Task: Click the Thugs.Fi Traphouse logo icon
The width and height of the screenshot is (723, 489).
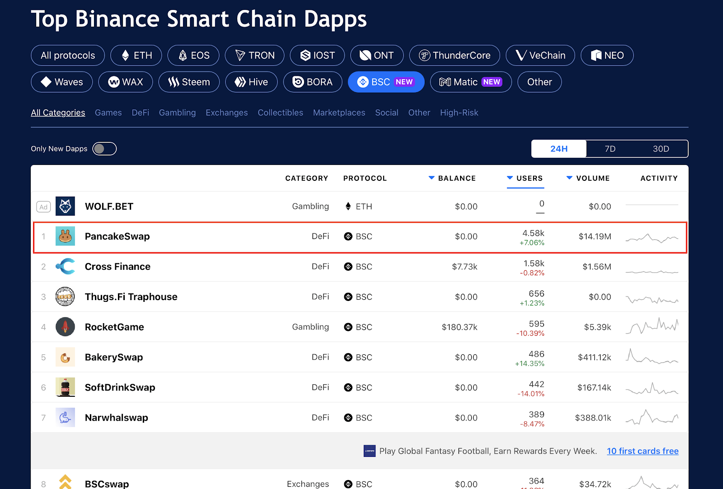Action: click(65, 296)
